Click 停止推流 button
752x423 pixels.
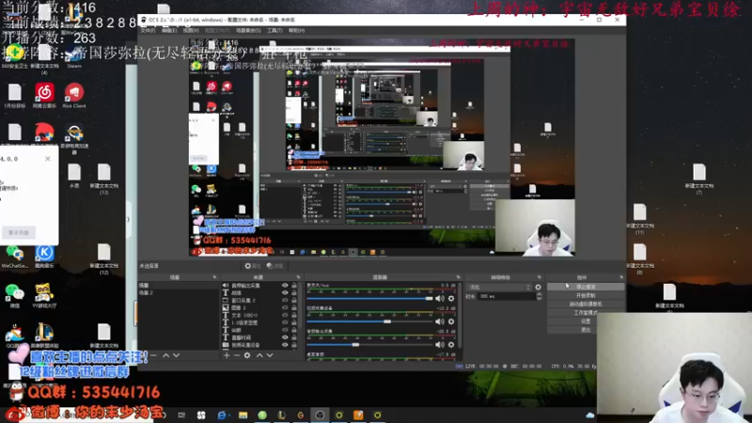click(x=586, y=287)
